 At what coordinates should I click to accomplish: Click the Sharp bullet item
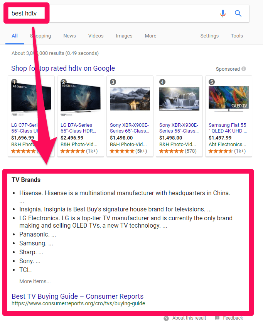(x=31, y=252)
